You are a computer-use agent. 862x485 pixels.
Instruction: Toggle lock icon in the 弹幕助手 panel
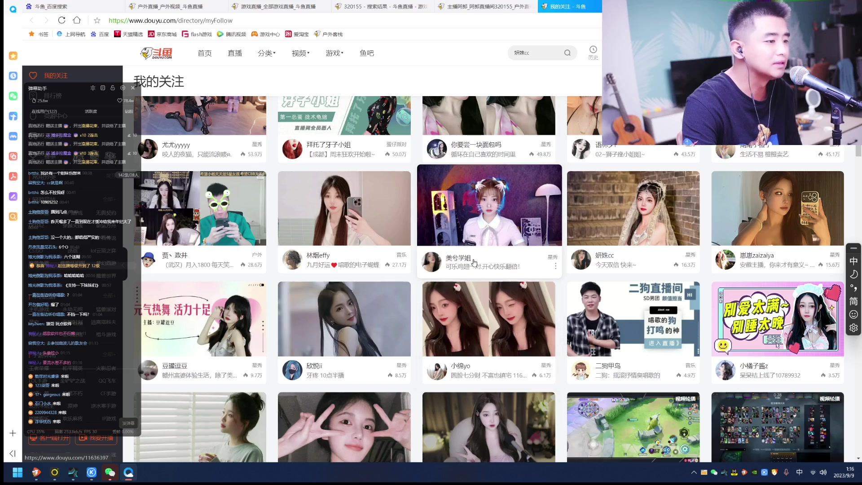click(113, 88)
